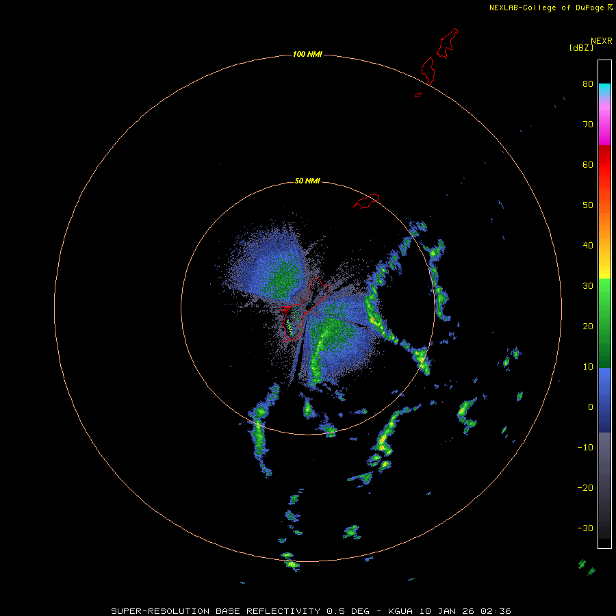Click the 30 value on the dBZ scale
The height and width of the screenshot is (616, 616).
[588, 285]
